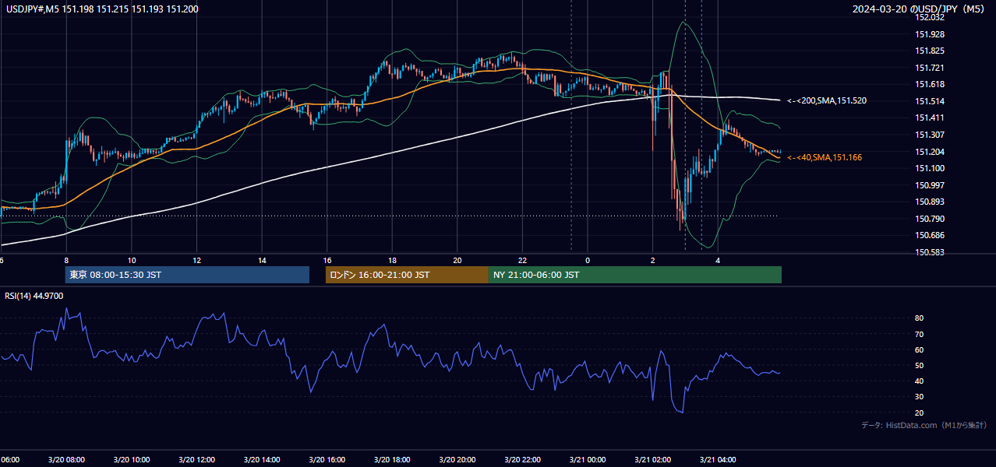Click the NY 21:00-06:00 JST session bar
996x467 pixels.
click(635, 275)
